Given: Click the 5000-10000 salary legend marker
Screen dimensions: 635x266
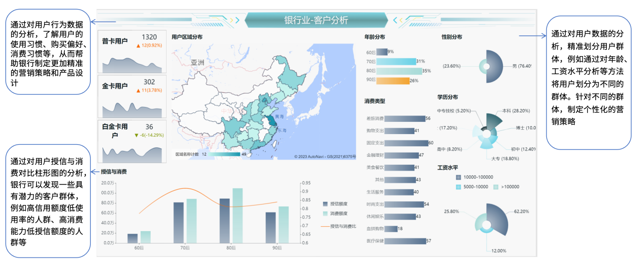Looking at the screenshot, I should click(x=458, y=187).
